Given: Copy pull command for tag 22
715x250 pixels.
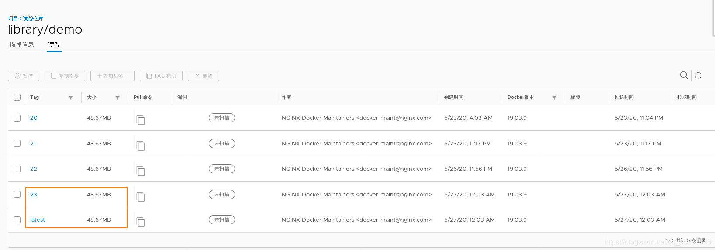Looking at the screenshot, I should (140, 171).
